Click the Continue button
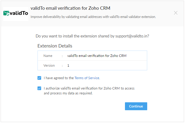The height and width of the screenshot is (123, 185). 136,106
